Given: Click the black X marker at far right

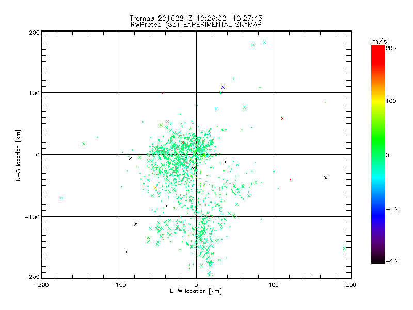Looking at the screenshot, I should point(326,178).
